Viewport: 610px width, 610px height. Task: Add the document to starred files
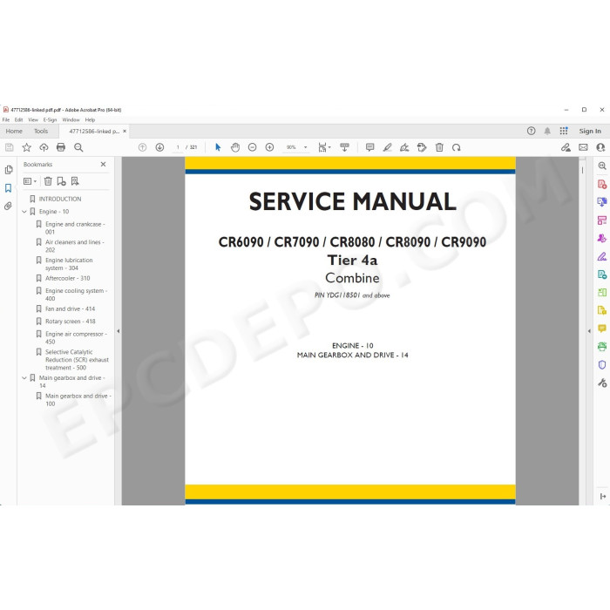pyautogui.click(x=26, y=147)
